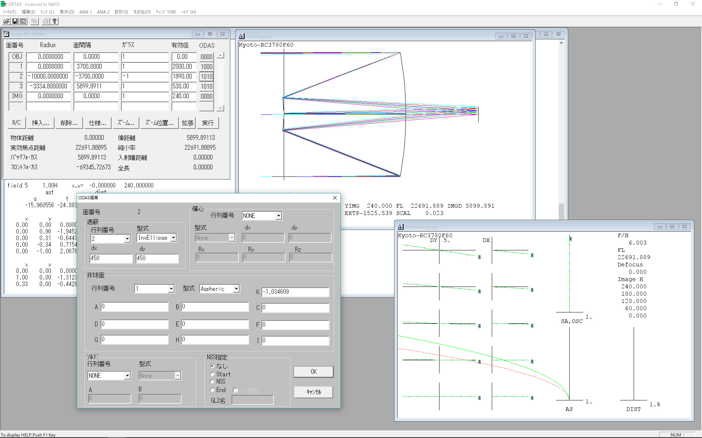This screenshot has width=702, height=438.
Task: Click the Help question mark icon
Action: coord(54,21)
